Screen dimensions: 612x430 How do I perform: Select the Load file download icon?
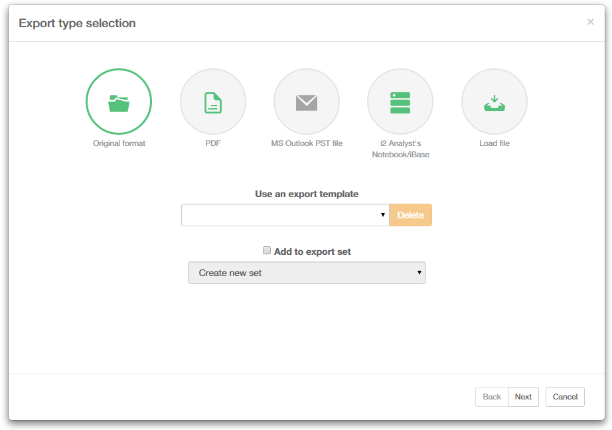494,101
